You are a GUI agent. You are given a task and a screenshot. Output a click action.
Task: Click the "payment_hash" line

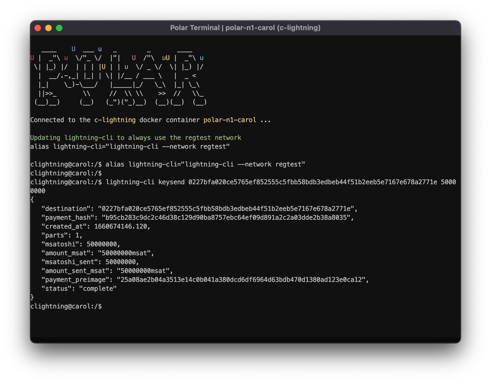point(198,218)
